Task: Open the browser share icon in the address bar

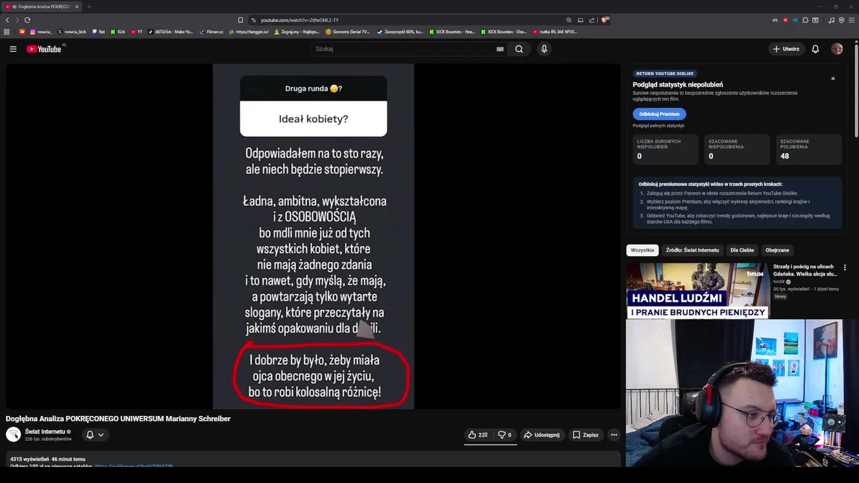Action: [x=592, y=20]
